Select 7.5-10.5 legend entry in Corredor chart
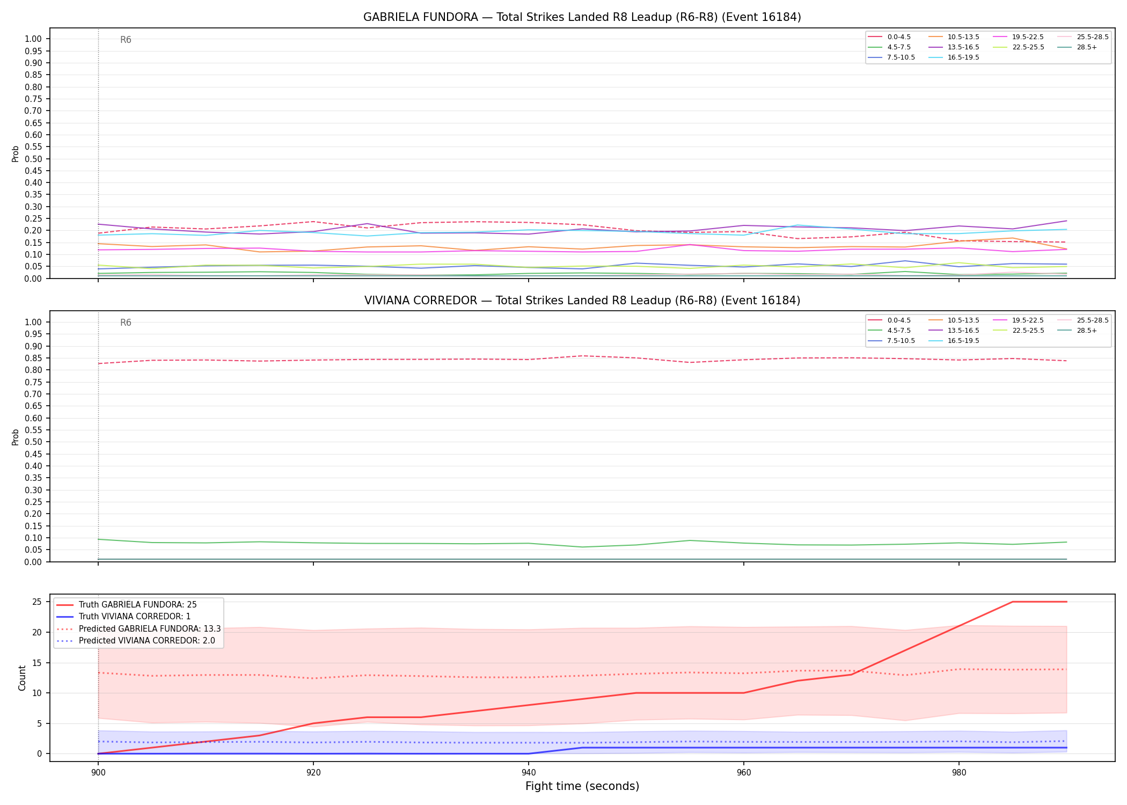The height and width of the screenshot is (805, 1127). pos(892,341)
